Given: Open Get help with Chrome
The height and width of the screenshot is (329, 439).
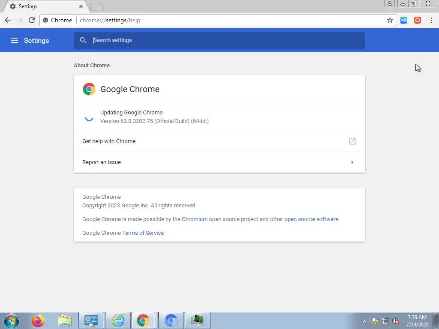Looking at the screenshot, I should [x=219, y=141].
